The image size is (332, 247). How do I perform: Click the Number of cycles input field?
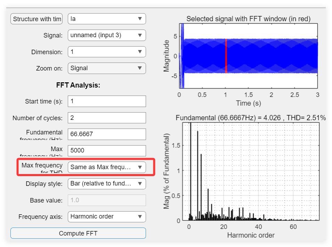point(107,118)
